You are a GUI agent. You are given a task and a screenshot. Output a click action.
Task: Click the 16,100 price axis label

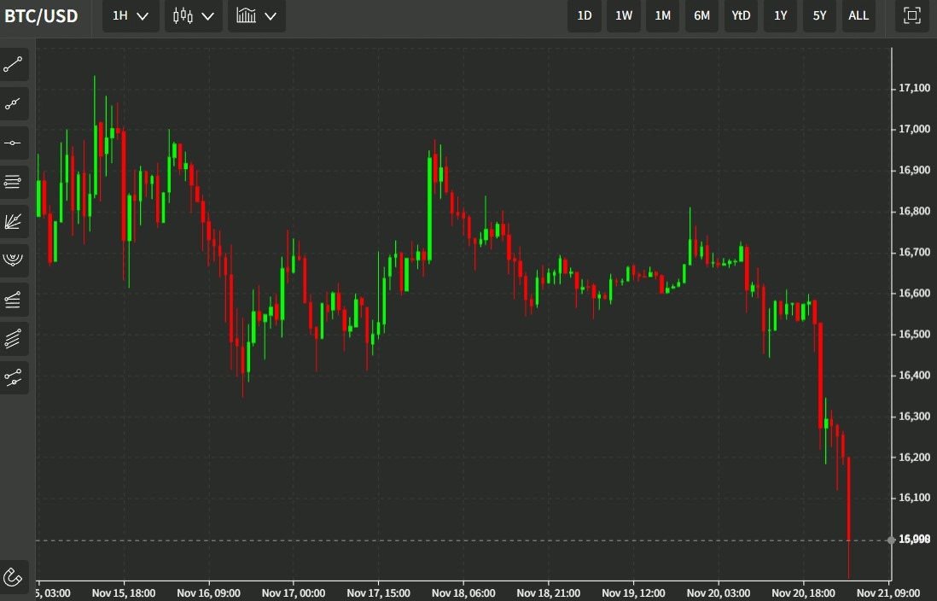click(x=914, y=498)
